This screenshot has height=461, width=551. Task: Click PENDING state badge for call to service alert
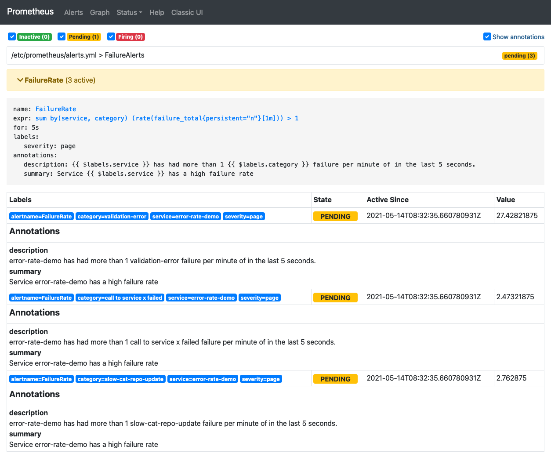(x=335, y=298)
